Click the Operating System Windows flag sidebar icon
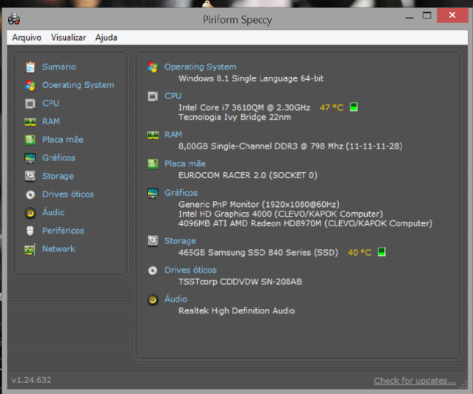This screenshot has height=394, width=473. point(30,85)
